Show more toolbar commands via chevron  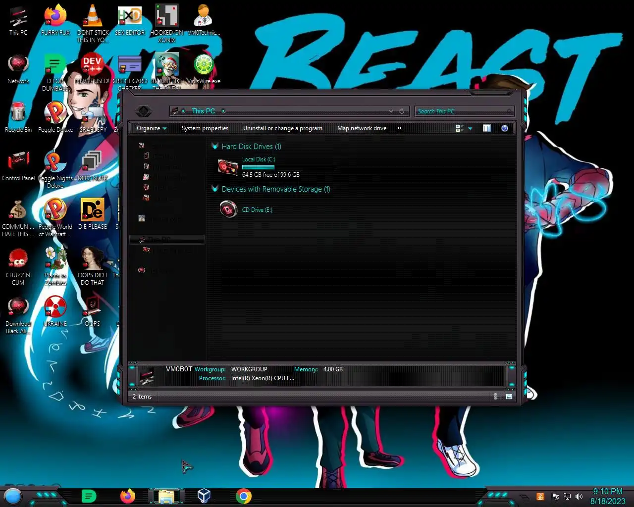400,128
